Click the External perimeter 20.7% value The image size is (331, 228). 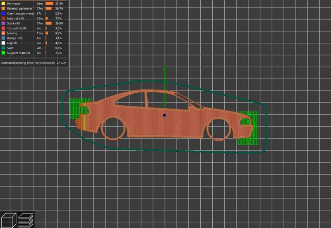coord(59,8)
